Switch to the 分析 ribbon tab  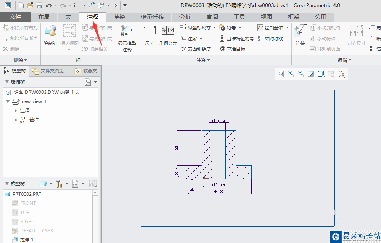point(185,17)
